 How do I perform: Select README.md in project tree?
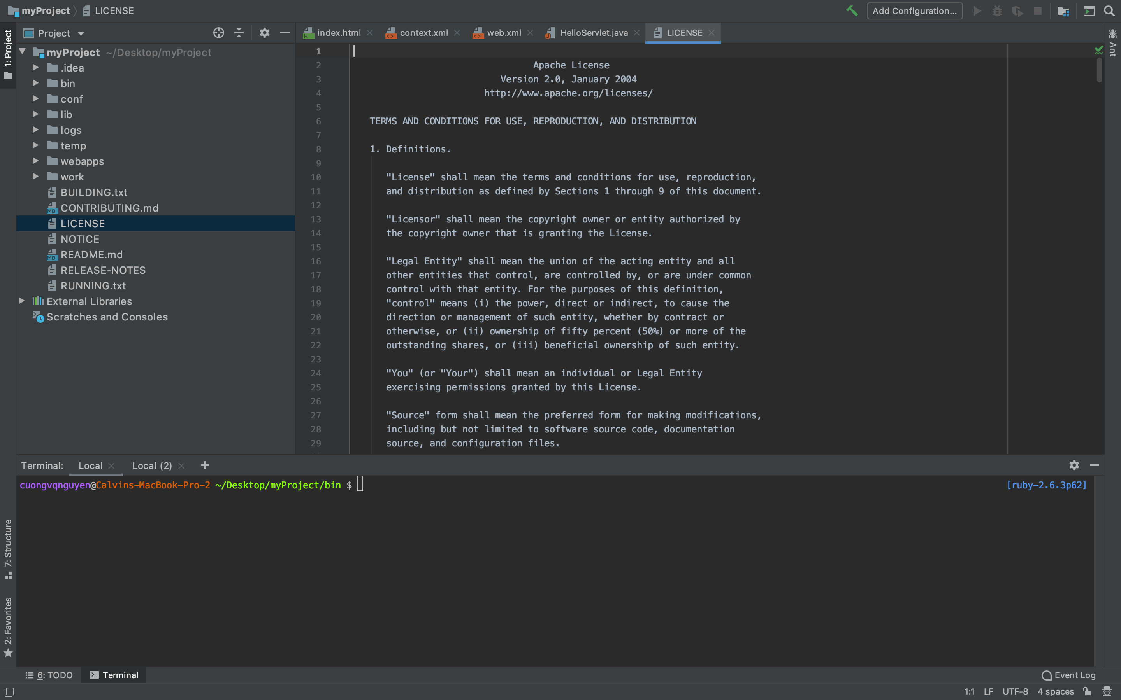[91, 255]
